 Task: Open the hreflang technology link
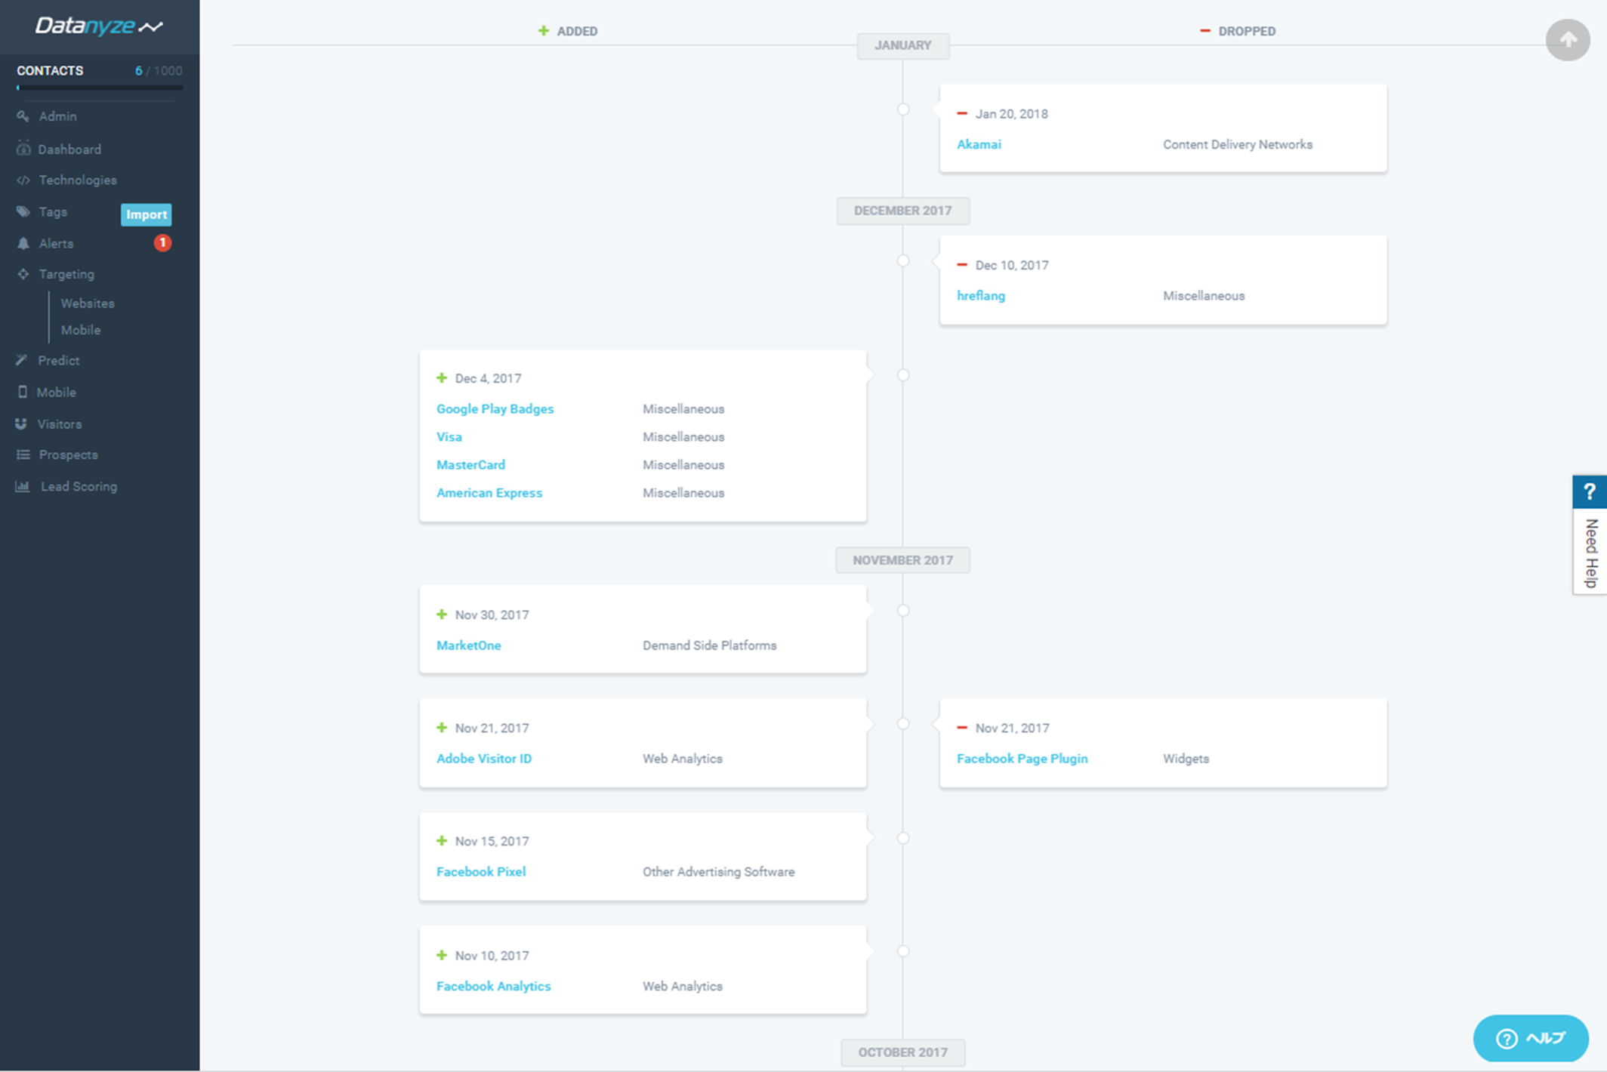pos(981,296)
